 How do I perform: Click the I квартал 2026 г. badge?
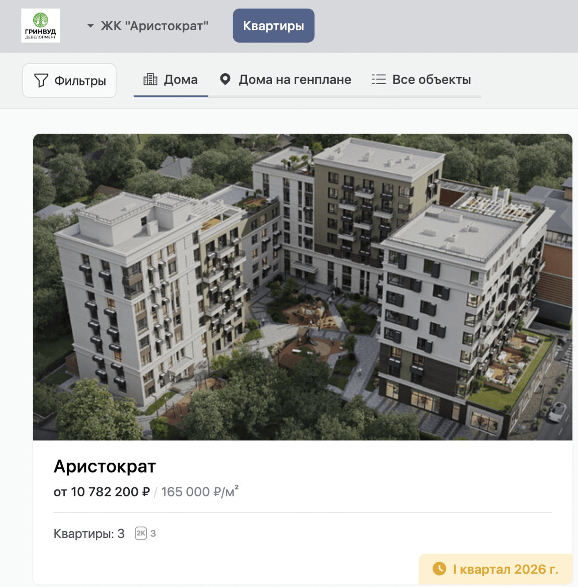[496, 569]
